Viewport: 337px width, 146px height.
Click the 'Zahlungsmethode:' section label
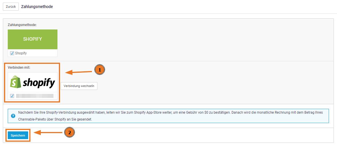(x=22, y=25)
